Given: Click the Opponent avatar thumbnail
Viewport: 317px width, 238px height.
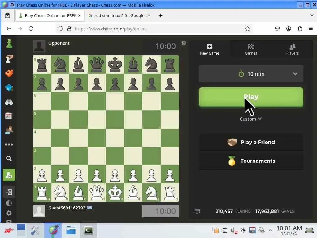Looking at the screenshot, I should 39,46.
